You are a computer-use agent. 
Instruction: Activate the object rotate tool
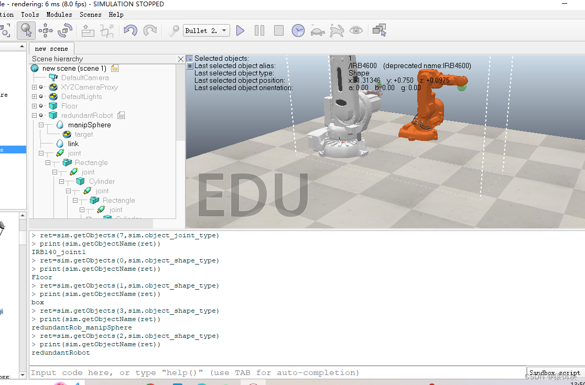65,30
